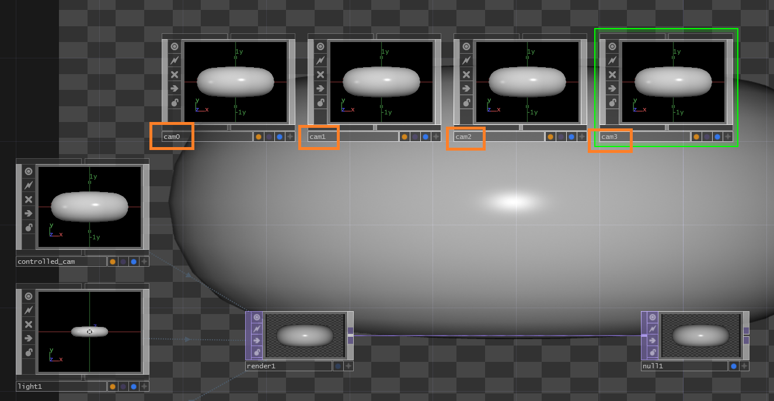Click the viewer active circle on render1
The width and height of the screenshot is (774, 401).
click(257, 317)
